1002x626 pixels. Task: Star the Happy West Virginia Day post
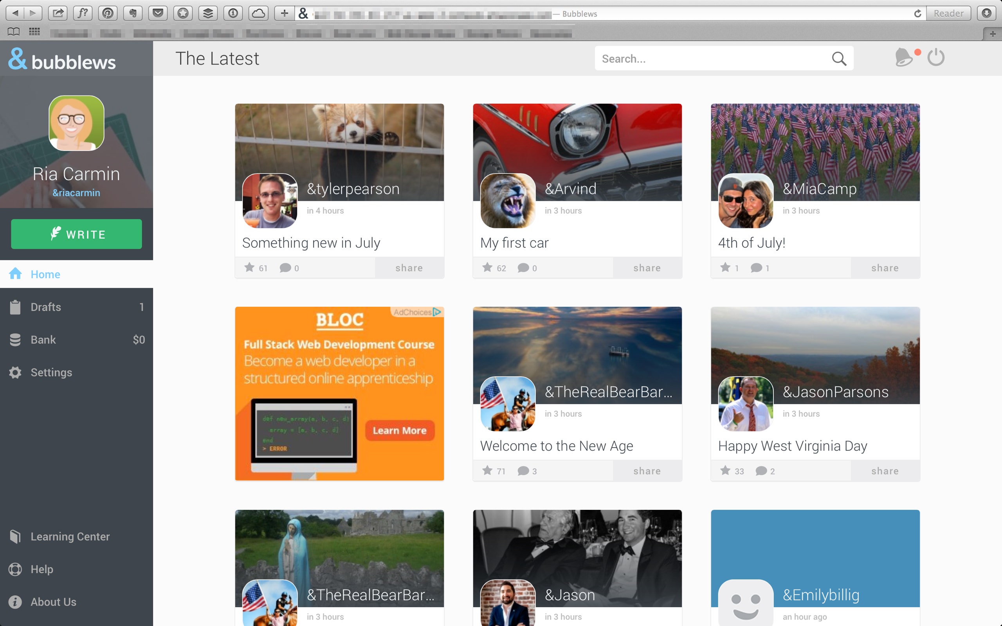[x=725, y=471]
